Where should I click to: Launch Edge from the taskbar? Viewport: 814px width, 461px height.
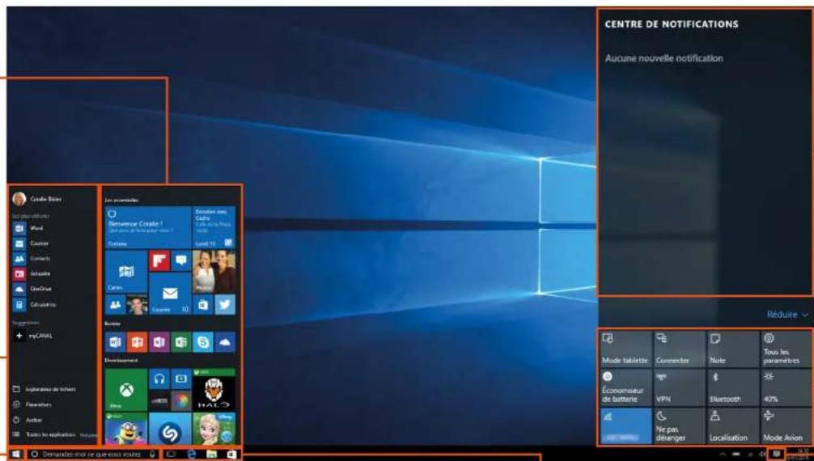192,455
